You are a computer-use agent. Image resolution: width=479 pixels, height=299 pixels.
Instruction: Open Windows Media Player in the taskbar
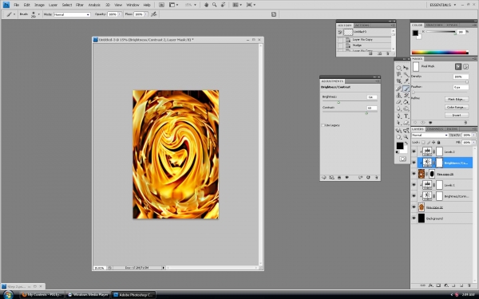88,295
